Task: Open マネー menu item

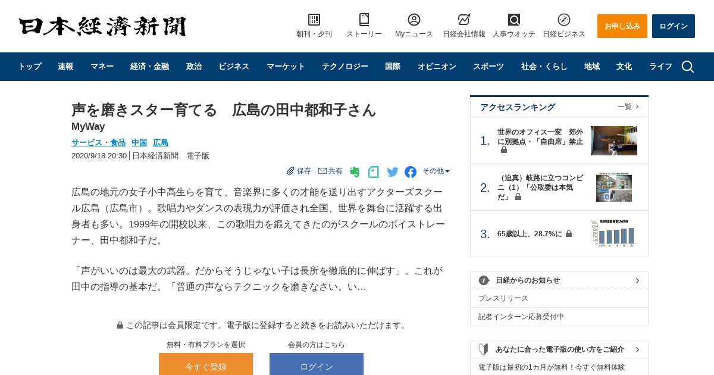Action: pyautogui.click(x=102, y=67)
